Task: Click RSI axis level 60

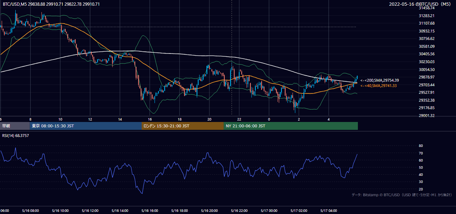Action: (x=421, y=160)
